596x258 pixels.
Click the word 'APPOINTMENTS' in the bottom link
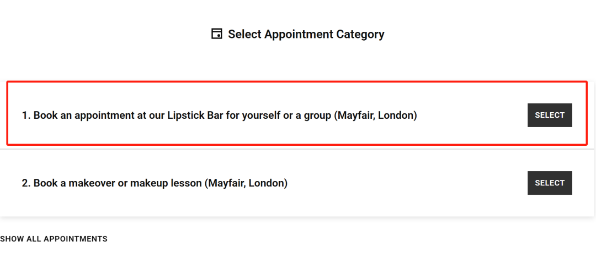tap(76, 239)
